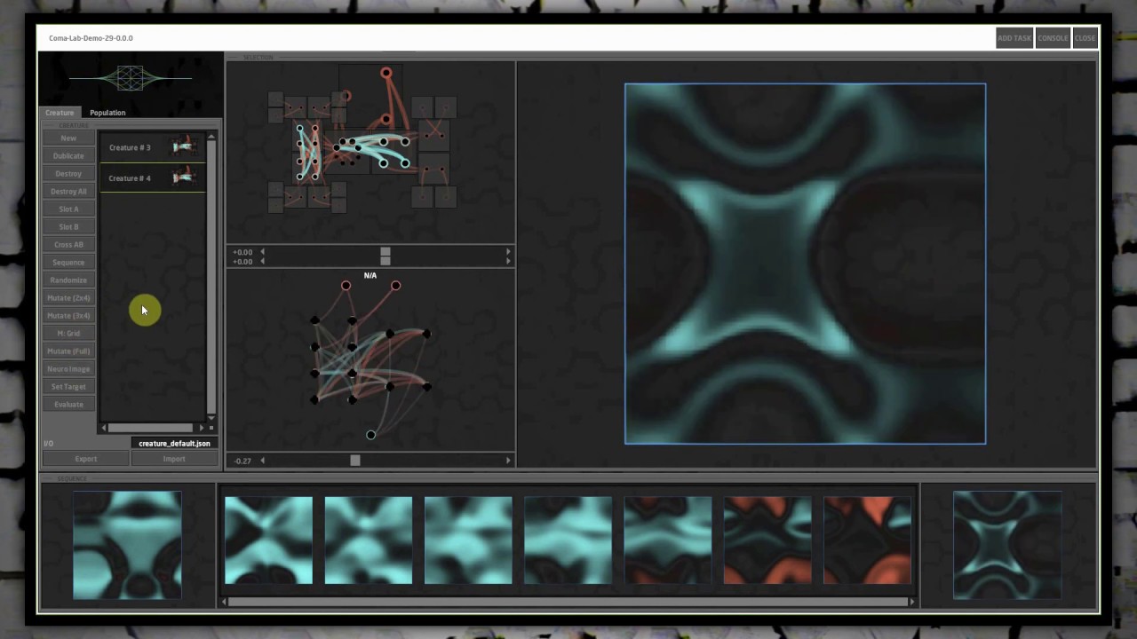1137x639 pixels.
Task: Click the M: Grid button
Action: coord(68,334)
